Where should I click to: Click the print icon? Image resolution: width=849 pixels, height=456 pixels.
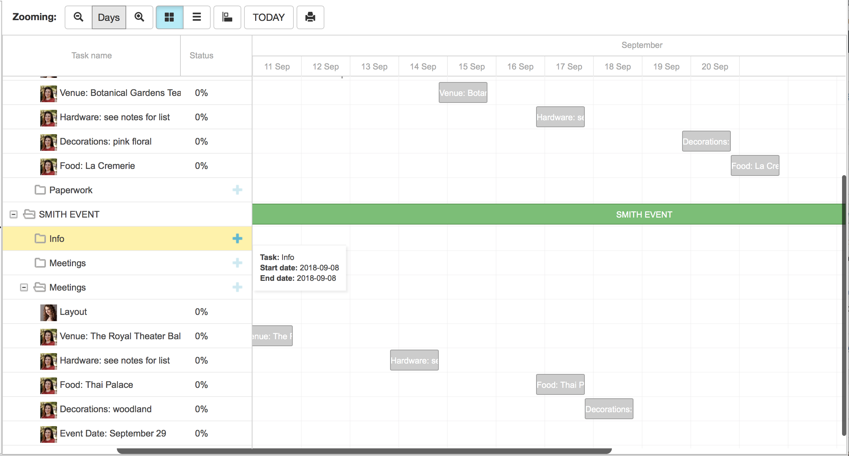click(310, 17)
